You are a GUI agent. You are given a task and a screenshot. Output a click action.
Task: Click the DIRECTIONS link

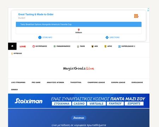[114, 37]
